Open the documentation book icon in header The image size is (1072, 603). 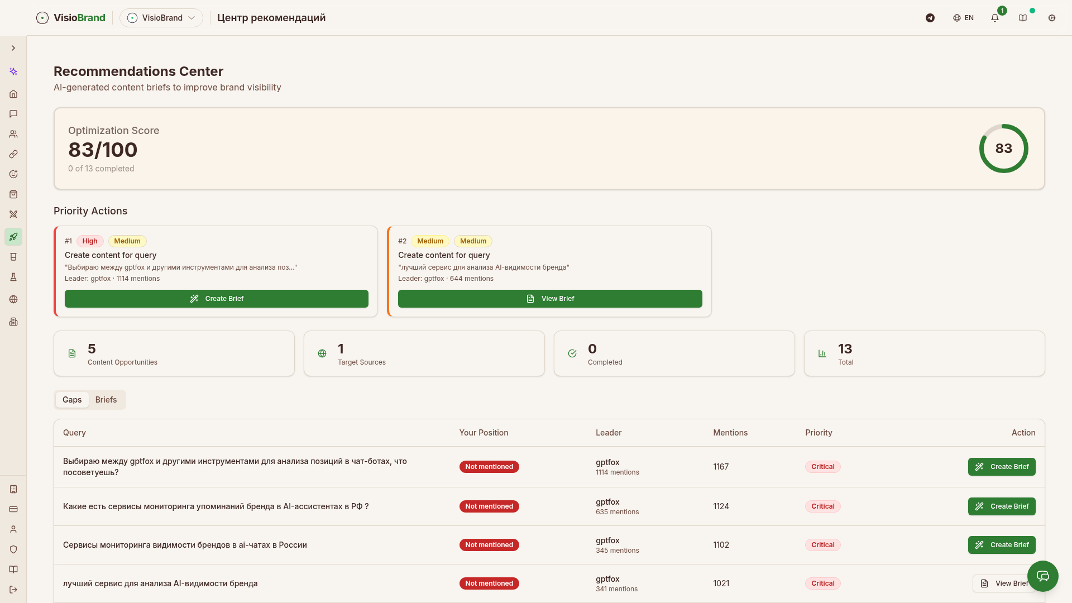coord(1023,18)
